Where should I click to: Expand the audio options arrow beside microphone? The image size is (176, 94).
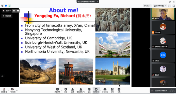(x=8, y=90)
